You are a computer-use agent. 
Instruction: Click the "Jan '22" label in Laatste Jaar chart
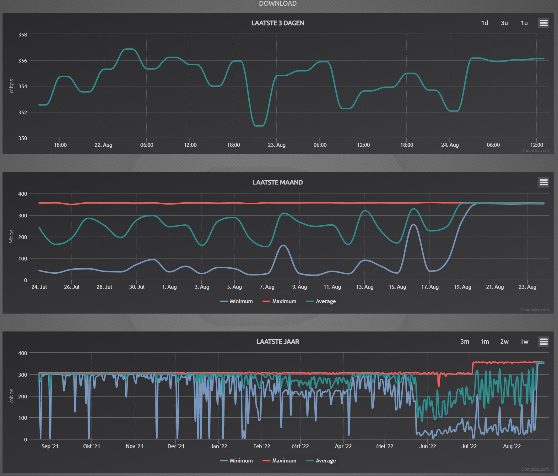[219, 446]
